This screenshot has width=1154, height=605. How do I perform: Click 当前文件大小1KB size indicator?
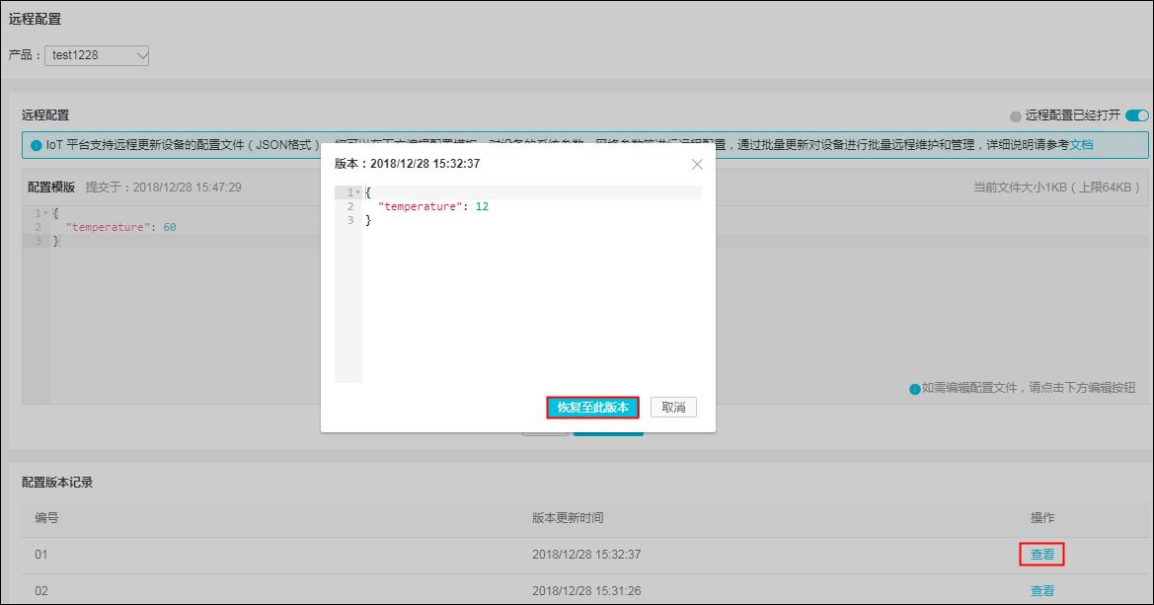1056,187
